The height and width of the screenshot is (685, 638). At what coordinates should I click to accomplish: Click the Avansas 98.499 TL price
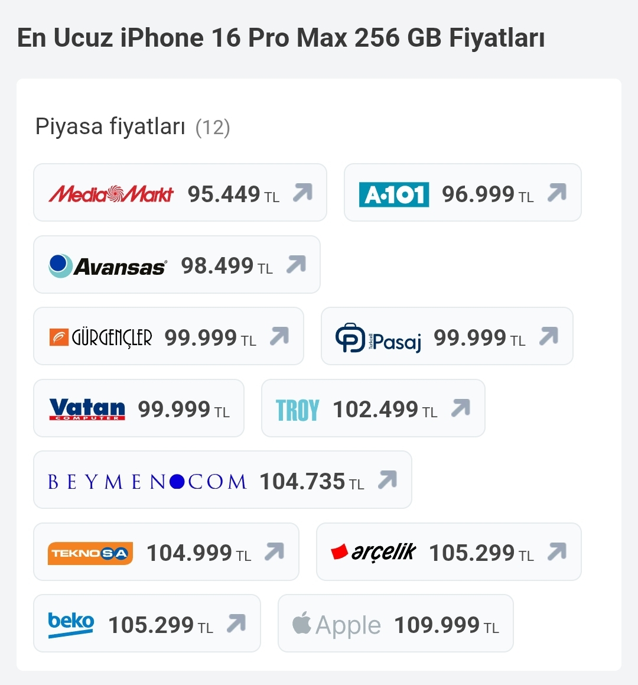(x=227, y=266)
